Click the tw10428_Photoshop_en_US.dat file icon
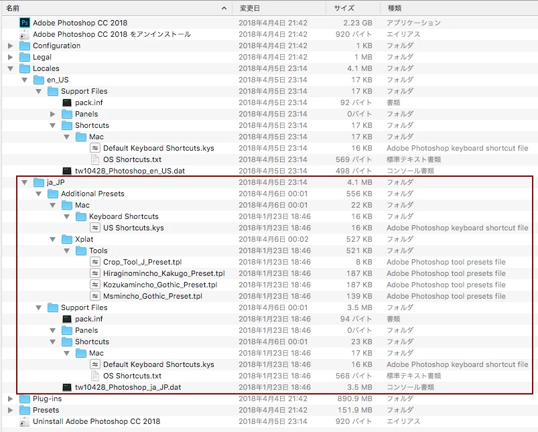The height and width of the screenshot is (432, 538). tap(67, 171)
